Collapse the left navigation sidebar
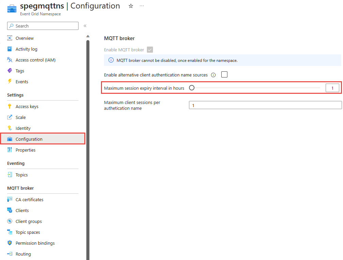The width and height of the screenshot is (343, 260). tap(85, 25)
